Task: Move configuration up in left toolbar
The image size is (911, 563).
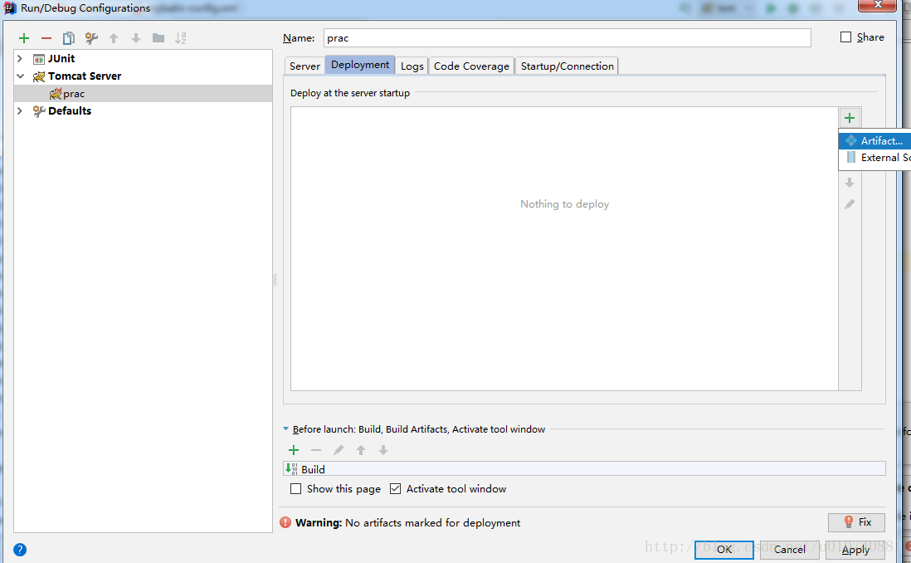Action: point(114,38)
